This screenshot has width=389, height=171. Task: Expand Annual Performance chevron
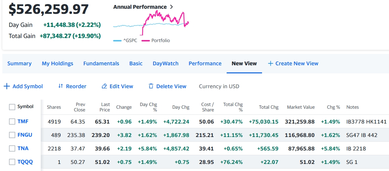click(171, 7)
